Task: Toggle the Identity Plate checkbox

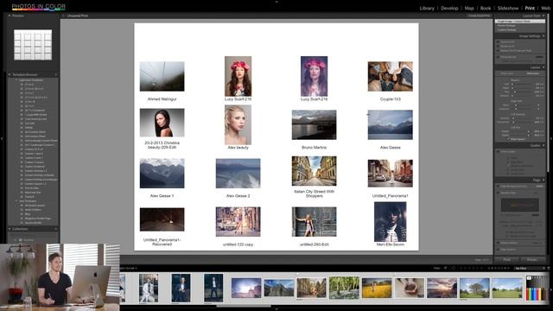Action: click(498, 193)
